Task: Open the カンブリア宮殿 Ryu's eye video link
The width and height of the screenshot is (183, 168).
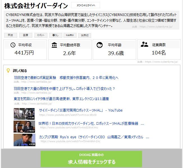Action: (94, 137)
